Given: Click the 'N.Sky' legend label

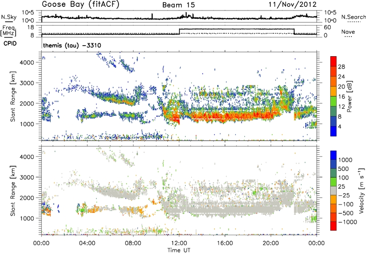Looking at the screenshot, I should pyautogui.click(x=9, y=17).
